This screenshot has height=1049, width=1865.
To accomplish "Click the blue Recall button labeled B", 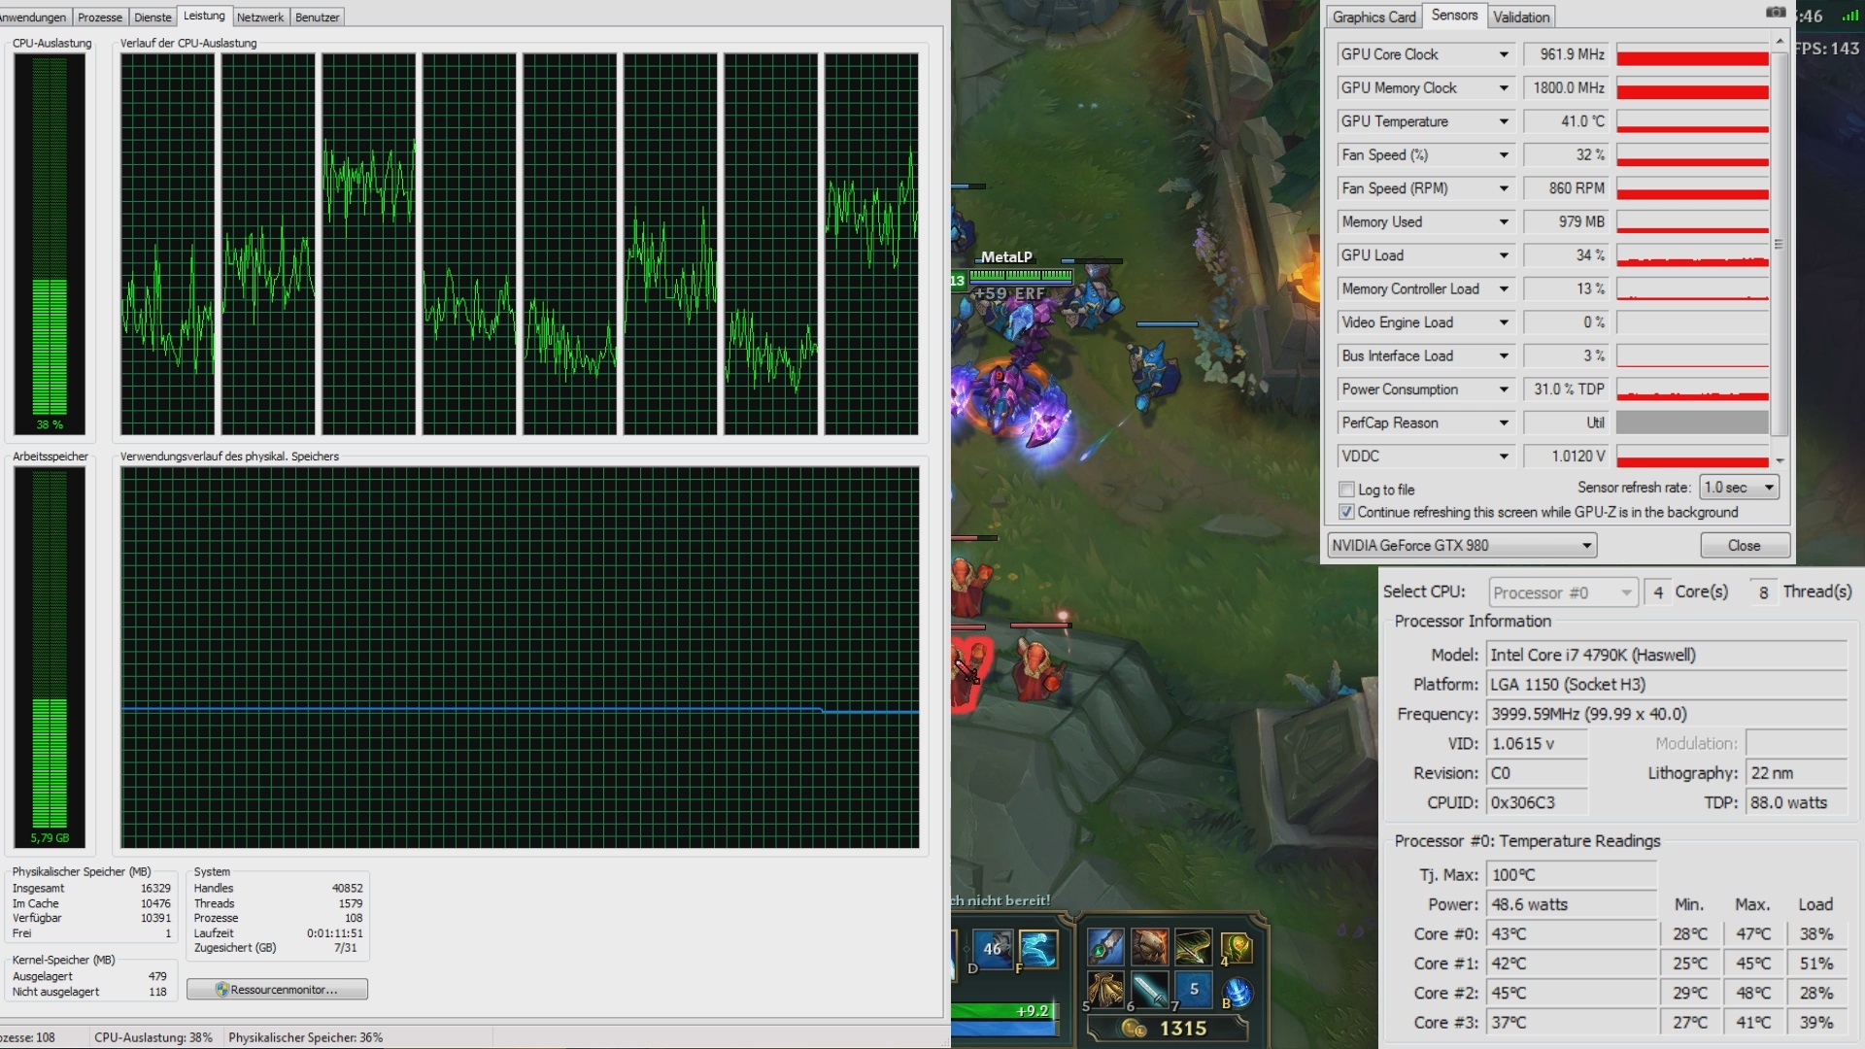I will pos(1236,992).
